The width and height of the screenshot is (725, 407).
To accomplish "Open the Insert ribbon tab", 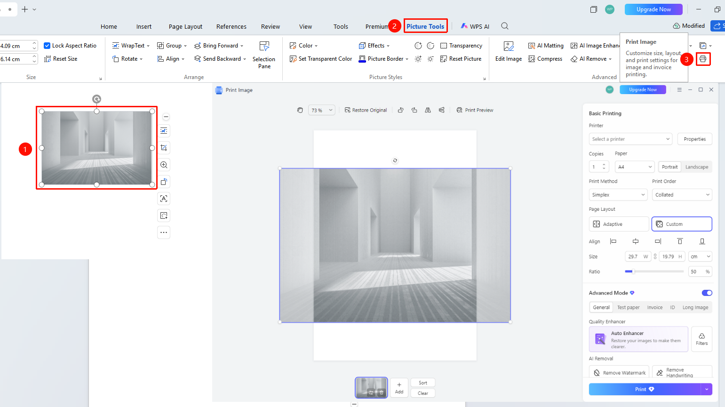I will click(x=144, y=26).
